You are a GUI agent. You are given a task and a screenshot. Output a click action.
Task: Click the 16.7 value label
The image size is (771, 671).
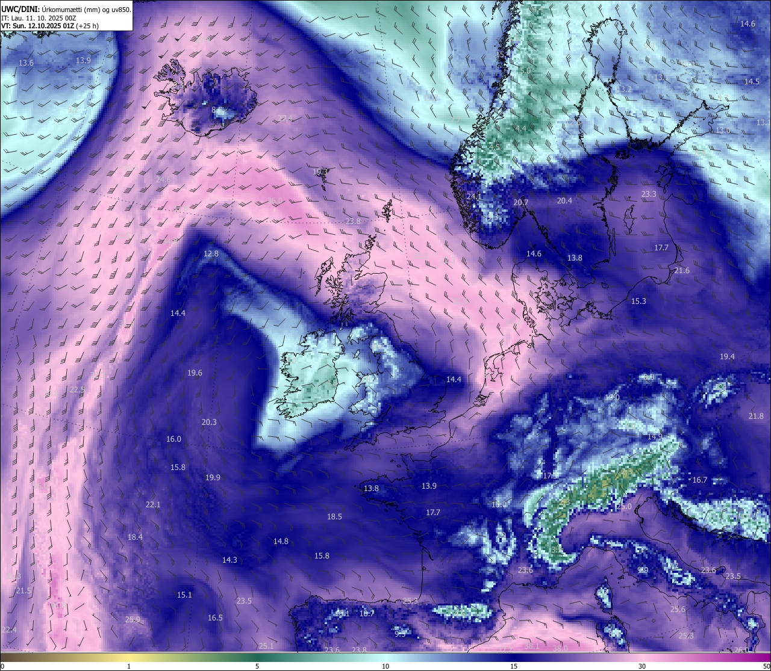[x=699, y=480]
